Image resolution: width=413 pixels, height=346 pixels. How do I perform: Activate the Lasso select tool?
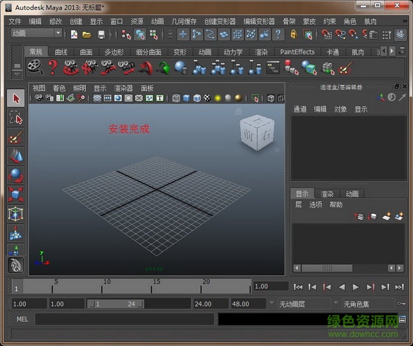tap(15, 117)
